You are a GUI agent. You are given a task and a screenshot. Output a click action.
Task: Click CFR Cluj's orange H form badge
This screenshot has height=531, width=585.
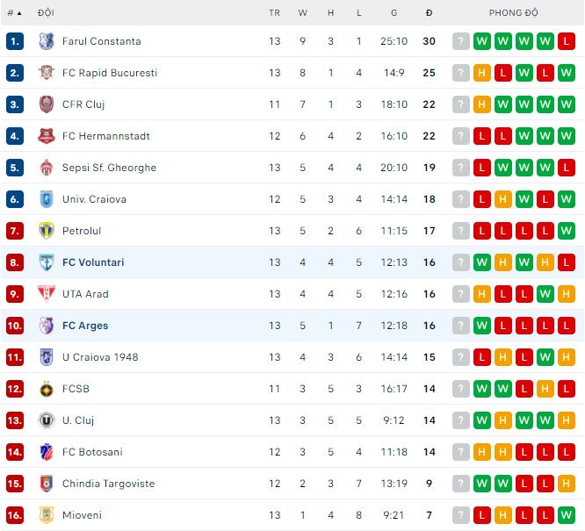(x=482, y=104)
